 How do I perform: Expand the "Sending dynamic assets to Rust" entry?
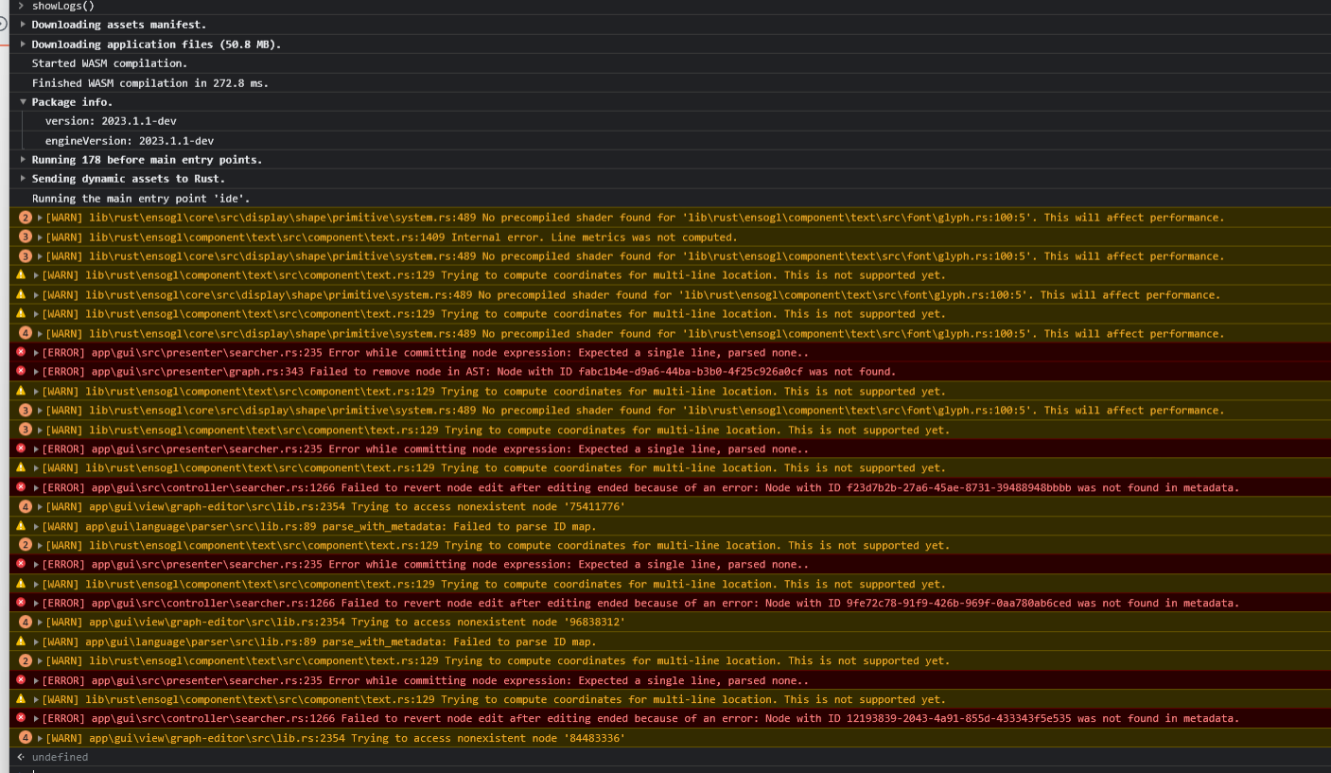(x=23, y=178)
